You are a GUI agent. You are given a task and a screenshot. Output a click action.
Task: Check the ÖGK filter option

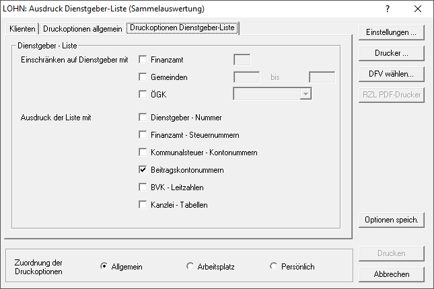click(x=143, y=95)
